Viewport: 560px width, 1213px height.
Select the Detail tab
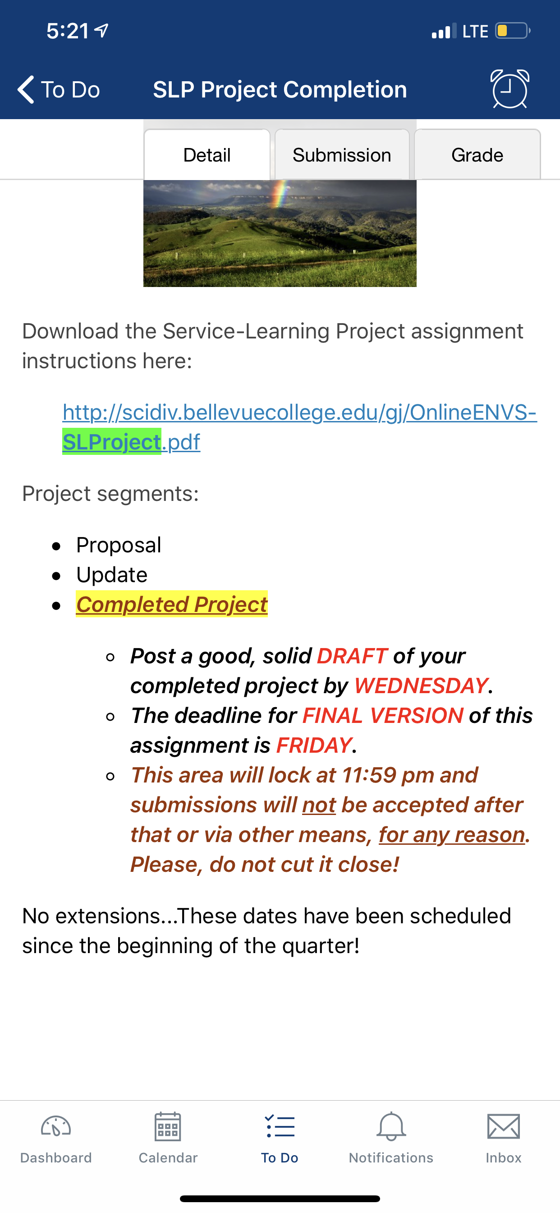pos(207,154)
